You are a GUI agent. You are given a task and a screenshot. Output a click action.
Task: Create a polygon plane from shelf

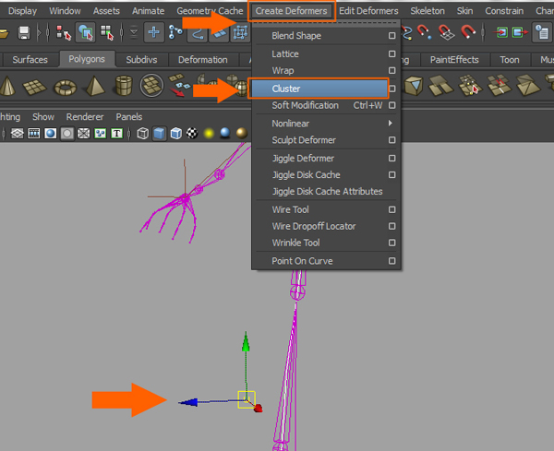point(34,87)
